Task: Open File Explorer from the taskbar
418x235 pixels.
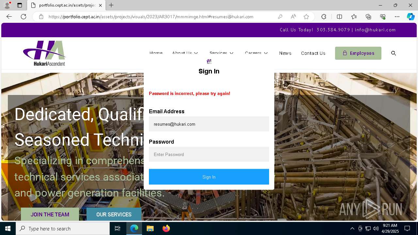Action: click(x=150, y=228)
